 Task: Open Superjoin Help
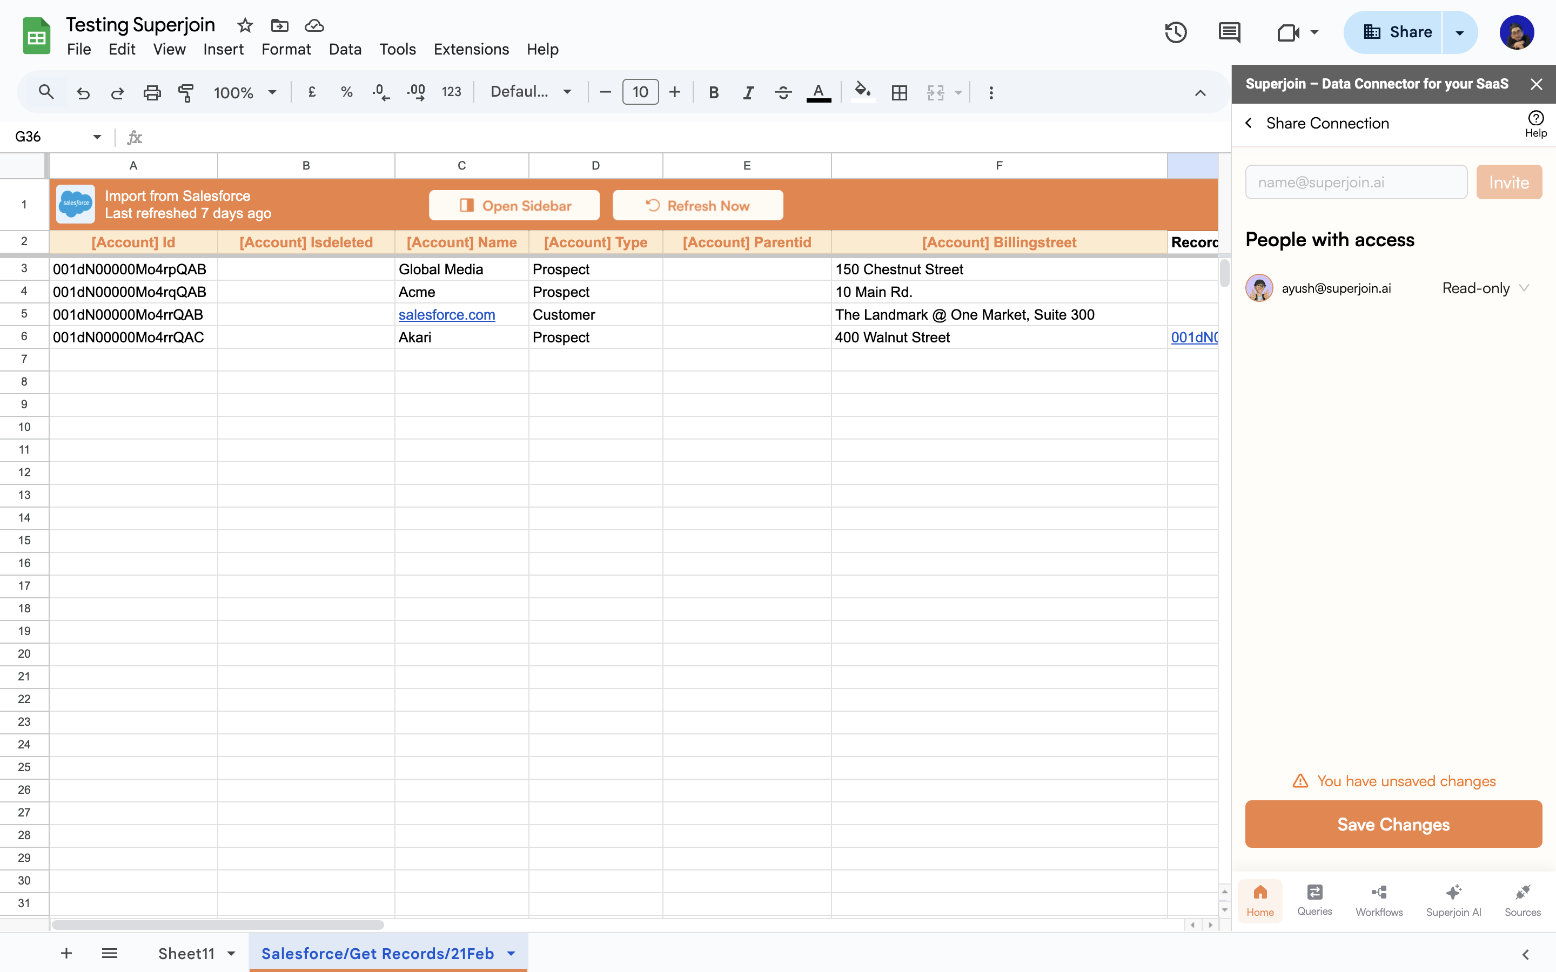pyautogui.click(x=1535, y=124)
